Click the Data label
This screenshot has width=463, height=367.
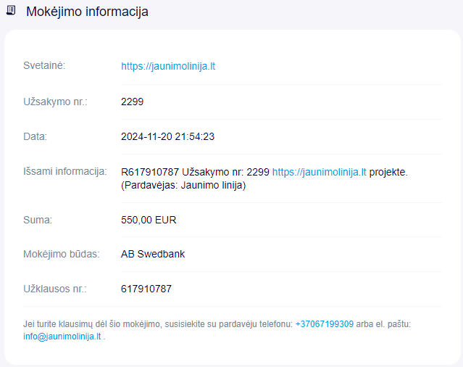(35, 136)
